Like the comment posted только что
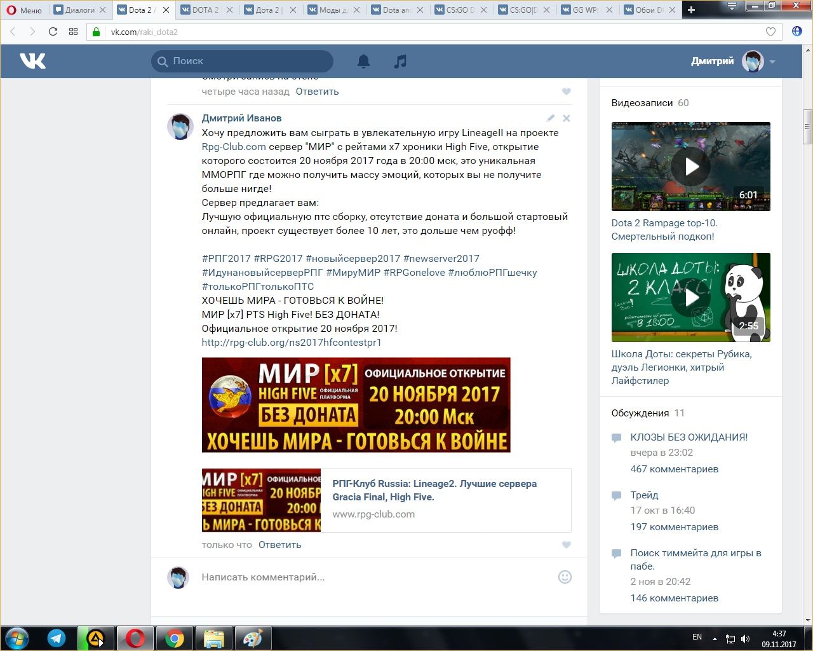Viewport: 813px width, 651px height. click(x=567, y=545)
